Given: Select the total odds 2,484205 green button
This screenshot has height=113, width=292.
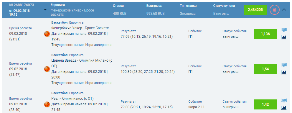Looking at the screenshot, I should [x=255, y=10].
